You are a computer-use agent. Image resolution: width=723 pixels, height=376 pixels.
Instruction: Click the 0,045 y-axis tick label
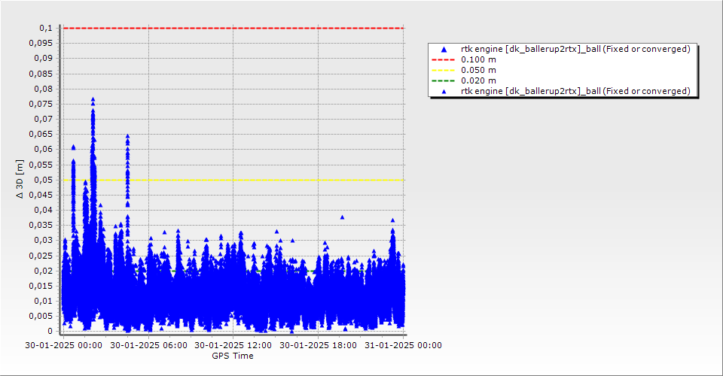(41, 195)
